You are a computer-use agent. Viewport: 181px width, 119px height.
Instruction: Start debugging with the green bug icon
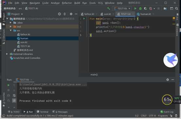click(x=140, y=8)
